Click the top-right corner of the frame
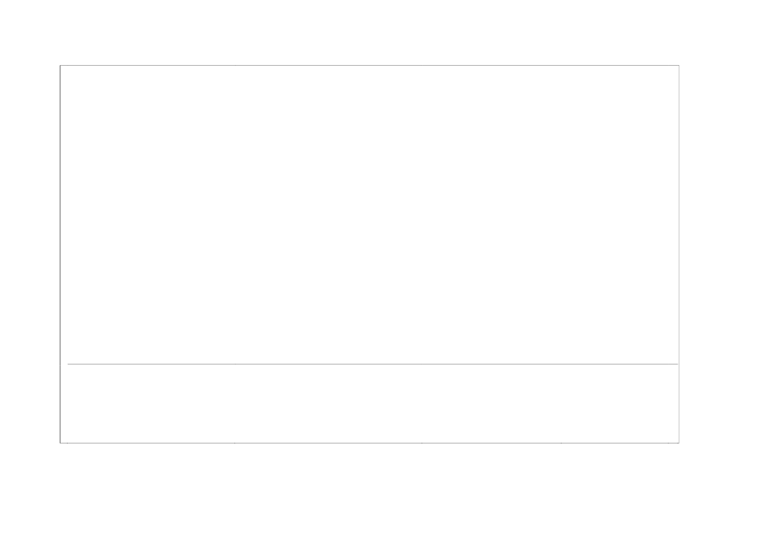This screenshot has width=776, height=549. pos(679,65)
